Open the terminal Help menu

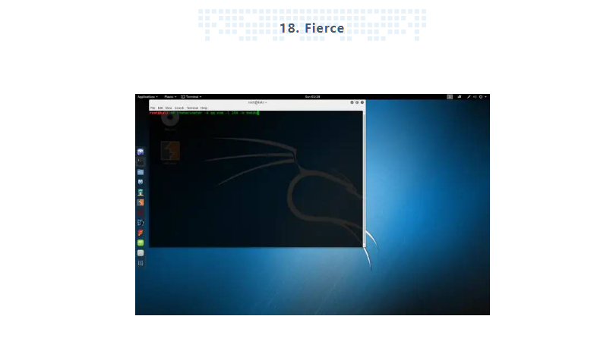pyautogui.click(x=204, y=108)
